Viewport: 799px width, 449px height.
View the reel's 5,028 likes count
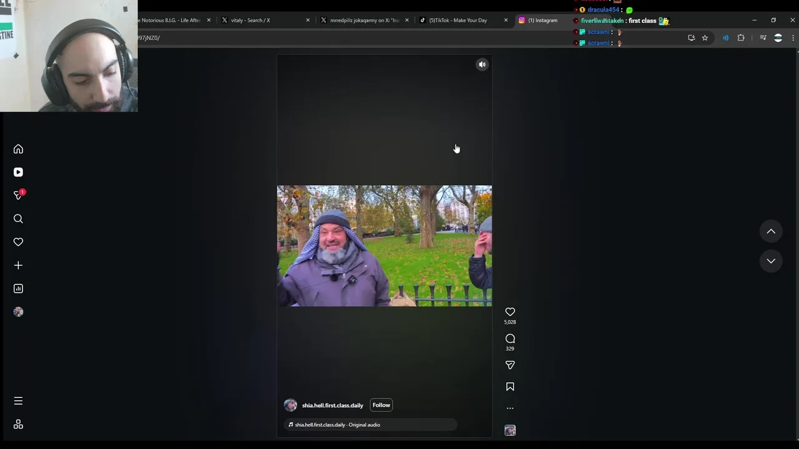point(510,322)
